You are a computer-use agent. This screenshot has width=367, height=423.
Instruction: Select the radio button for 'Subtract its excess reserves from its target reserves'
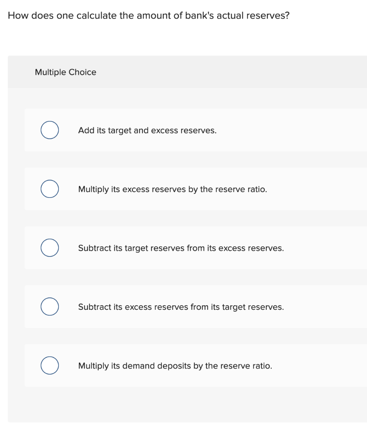[50, 307]
